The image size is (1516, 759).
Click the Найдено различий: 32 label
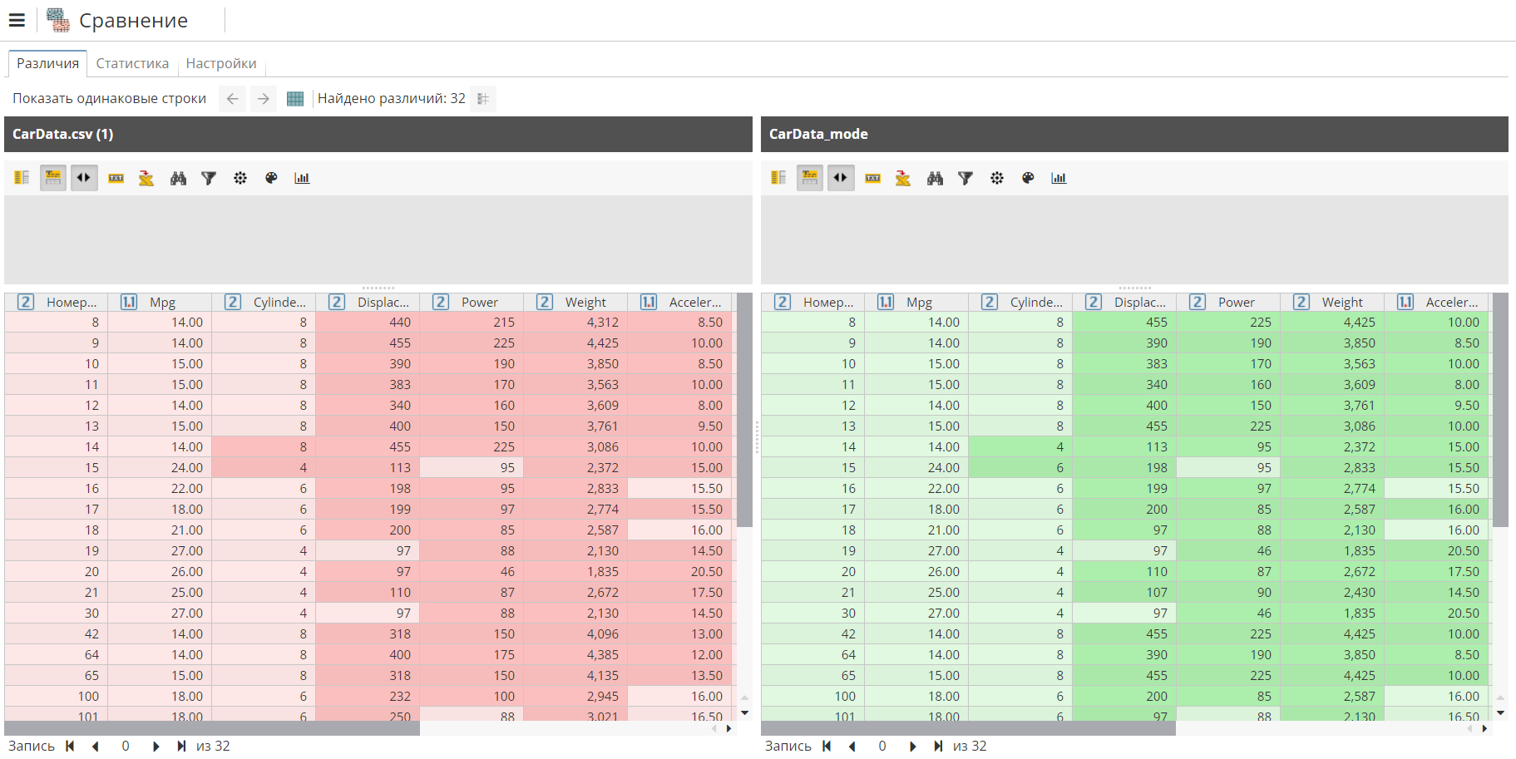(392, 98)
